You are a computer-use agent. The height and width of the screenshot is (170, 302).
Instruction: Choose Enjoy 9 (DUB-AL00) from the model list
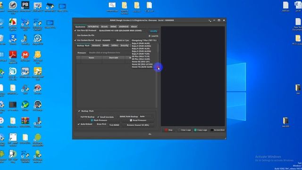coord(141,43)
